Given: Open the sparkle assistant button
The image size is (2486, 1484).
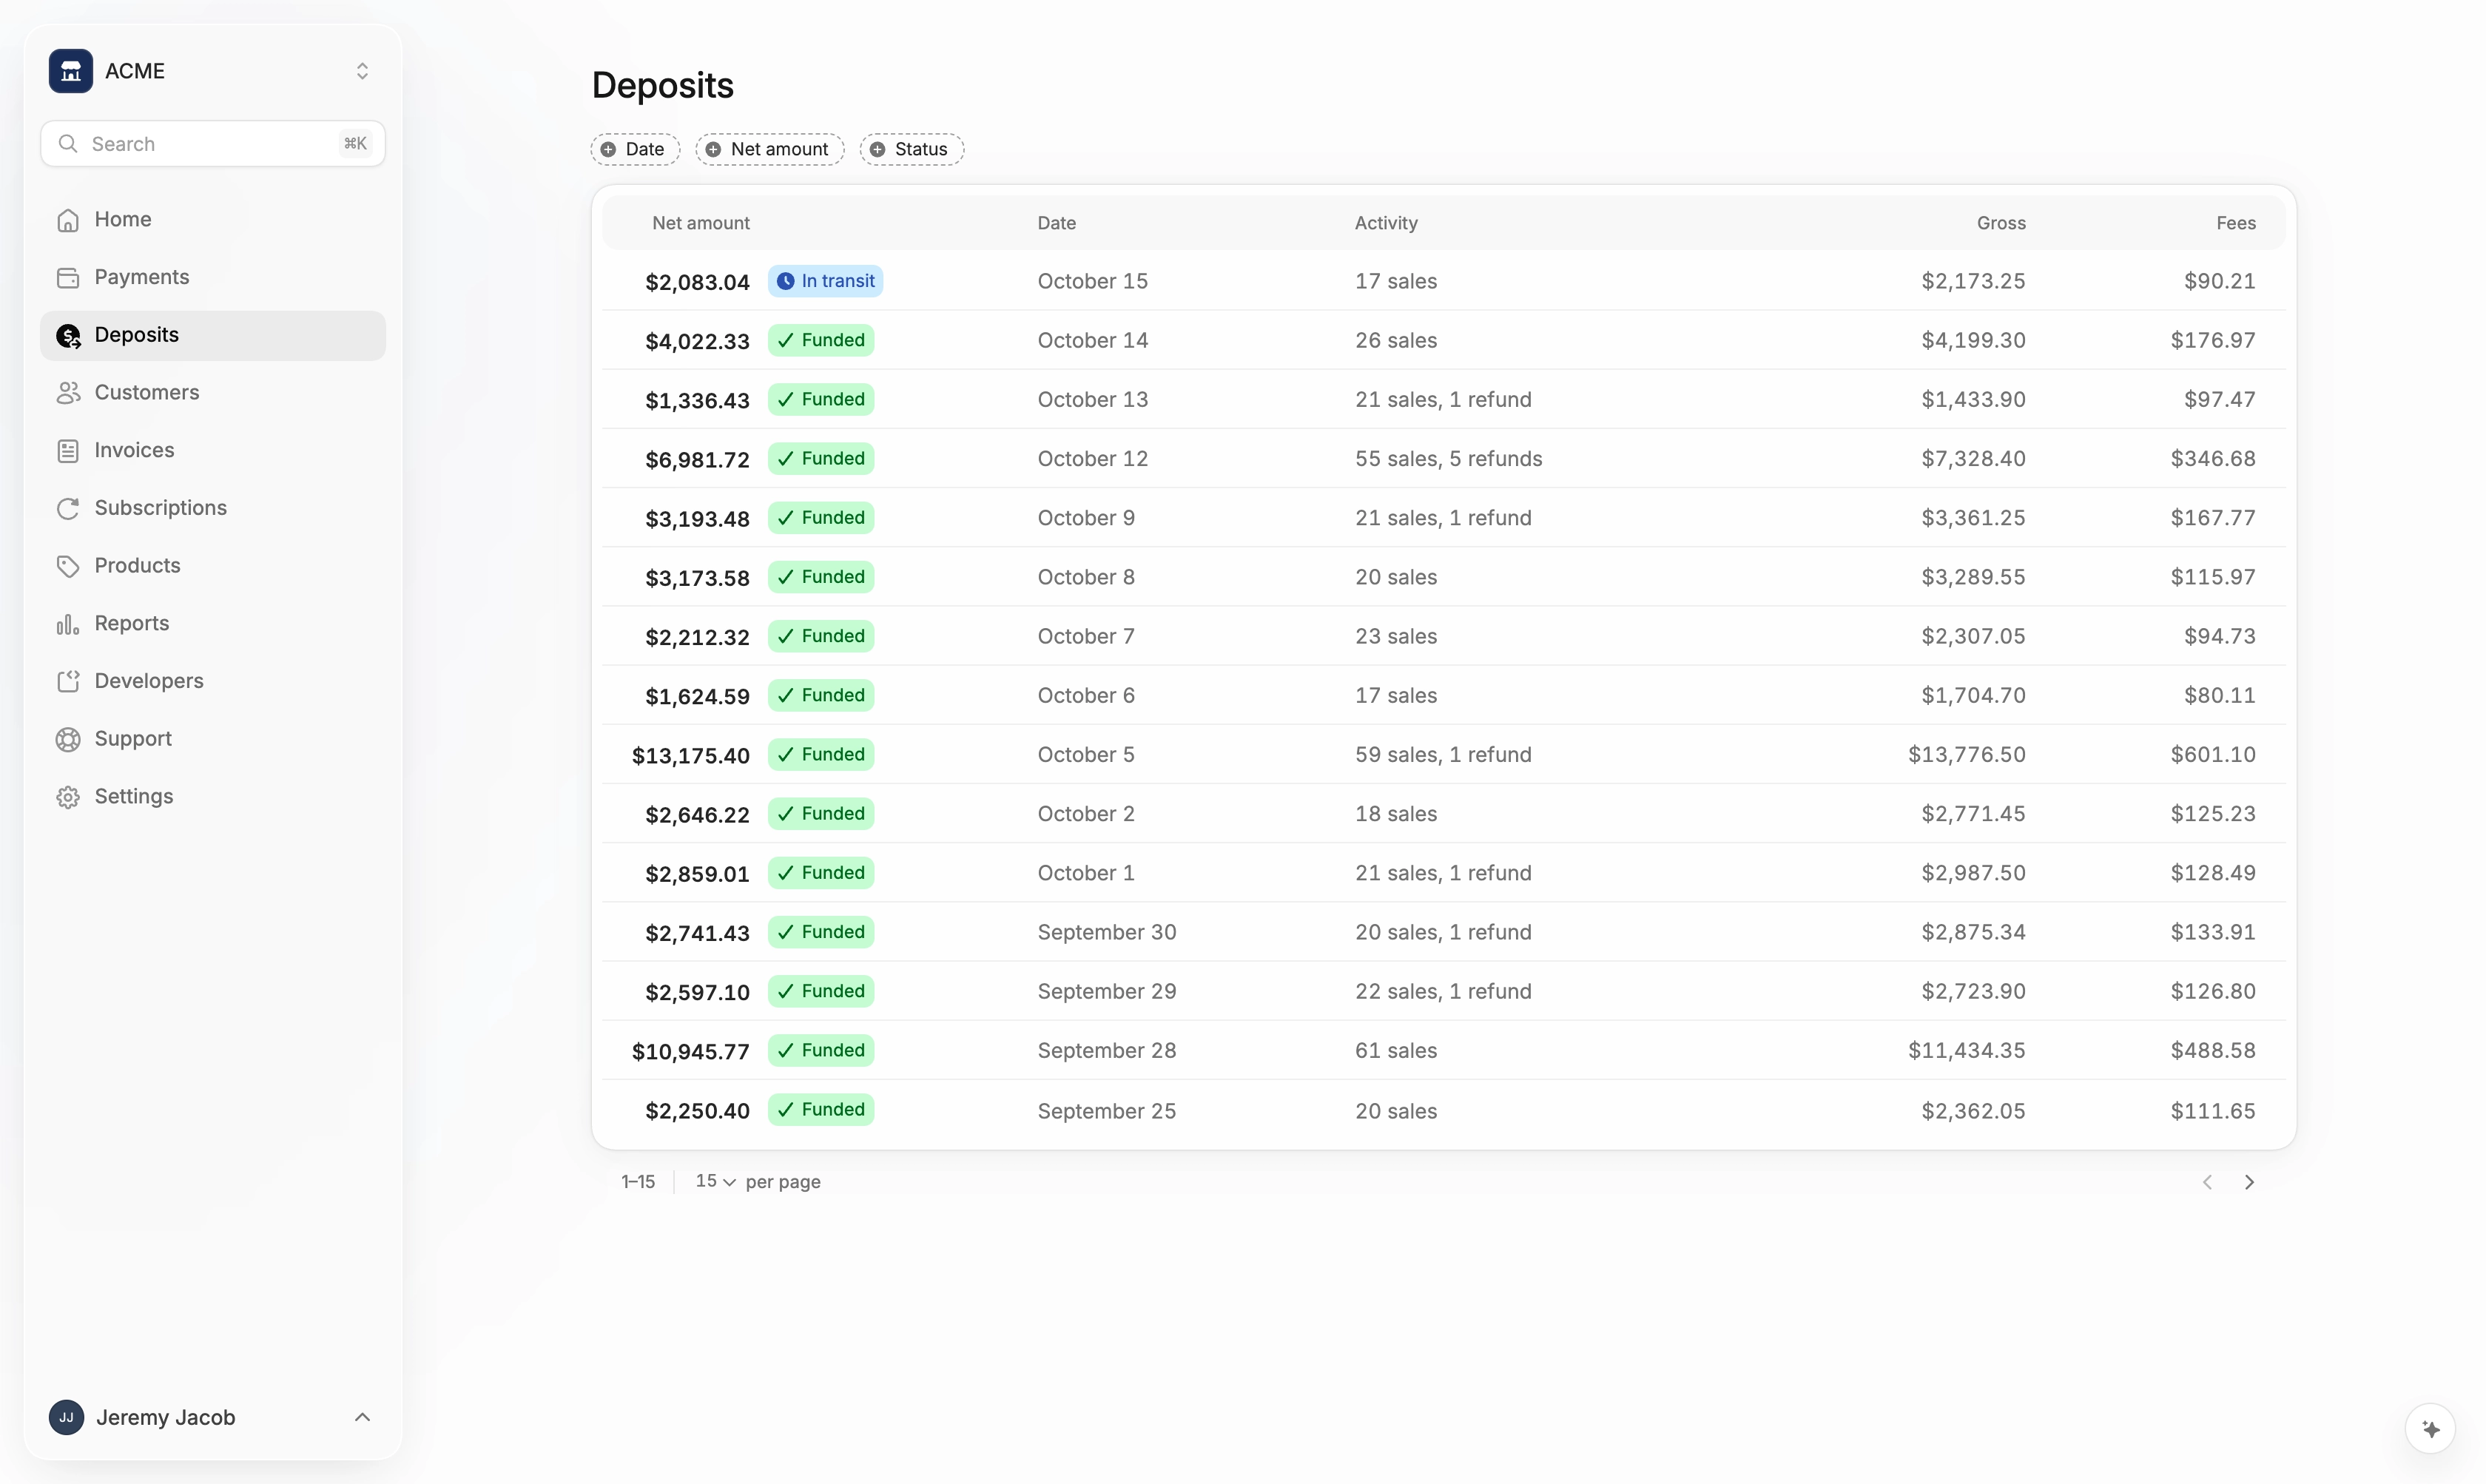Looking at the screenshot, I should point(2430,1429).
